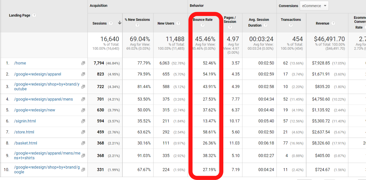This screenshot has height=180, width=366.
Task: Click external link icon beside /store.html
Action: tap(83, 132)
